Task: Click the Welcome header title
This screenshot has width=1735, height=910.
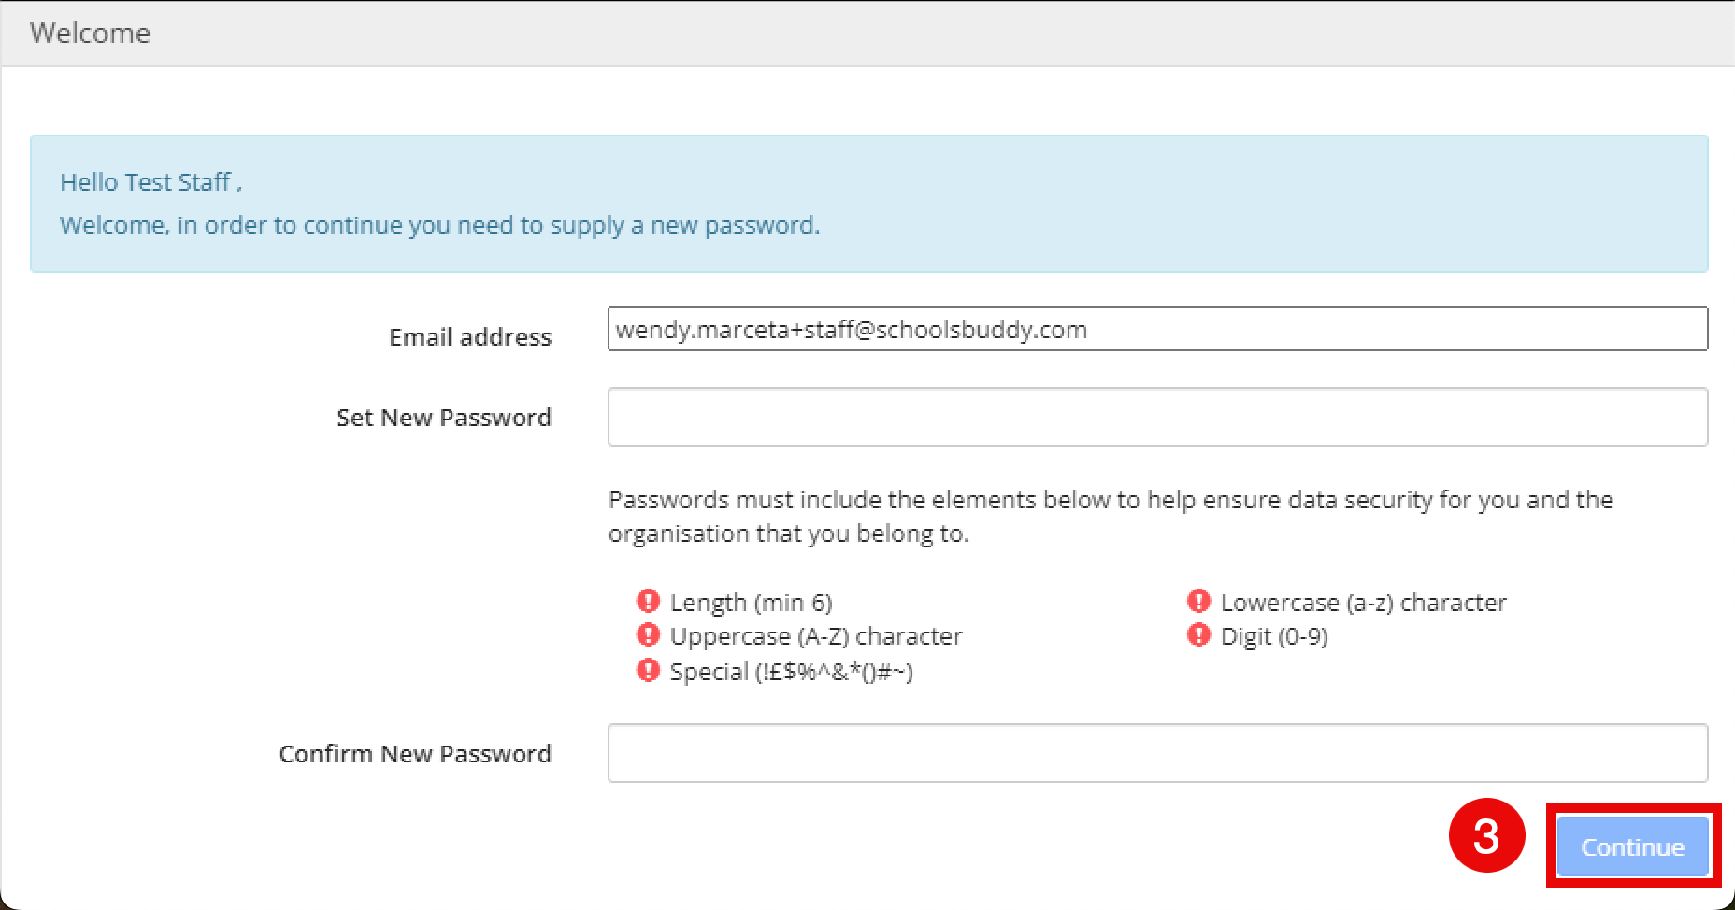Action: pyautogui.click(x=90, y=33)
